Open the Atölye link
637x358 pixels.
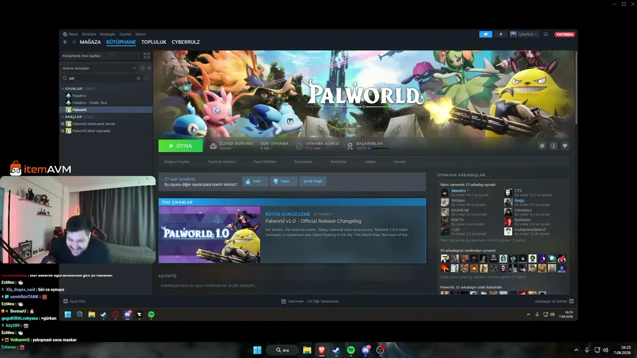point(370,162)
